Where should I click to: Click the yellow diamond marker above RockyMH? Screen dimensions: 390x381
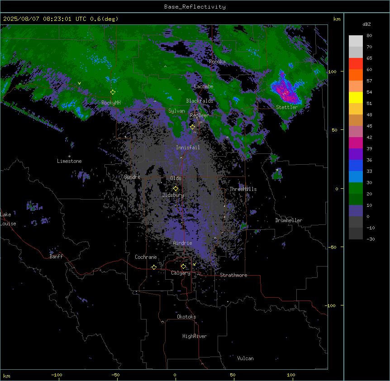click(x=113, y=92)
